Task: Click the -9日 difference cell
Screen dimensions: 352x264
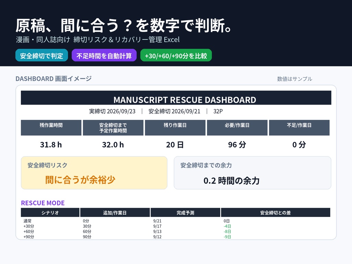Action: click(x=228, y=236)
